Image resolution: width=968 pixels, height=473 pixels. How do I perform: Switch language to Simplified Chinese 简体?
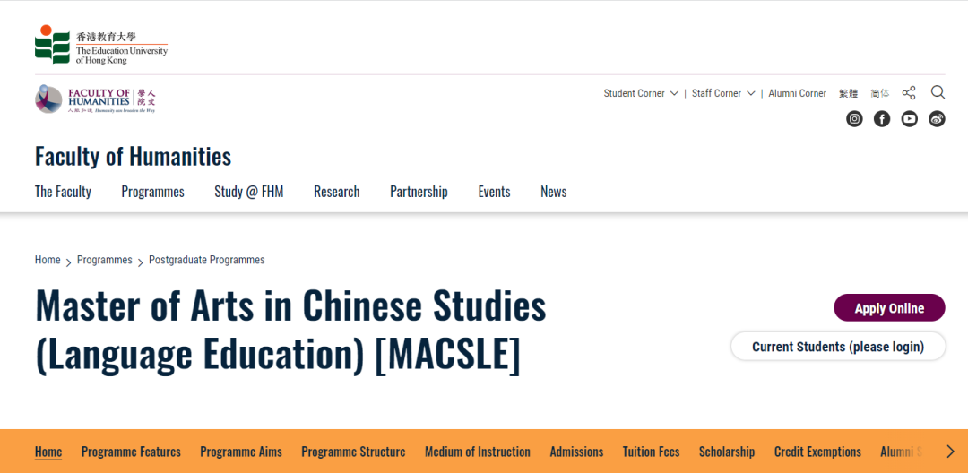880,94
